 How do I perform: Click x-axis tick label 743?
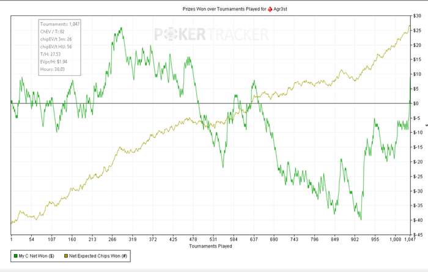[294, 239]
